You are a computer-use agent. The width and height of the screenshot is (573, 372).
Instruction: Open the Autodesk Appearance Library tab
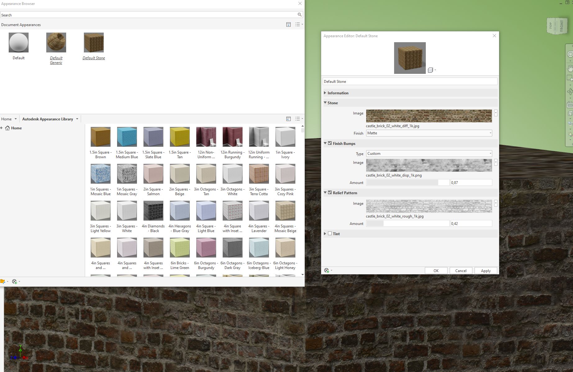(48, 119)
